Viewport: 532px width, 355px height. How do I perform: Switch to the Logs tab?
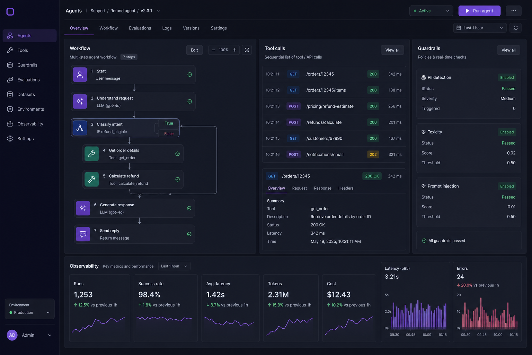point(167,28)
